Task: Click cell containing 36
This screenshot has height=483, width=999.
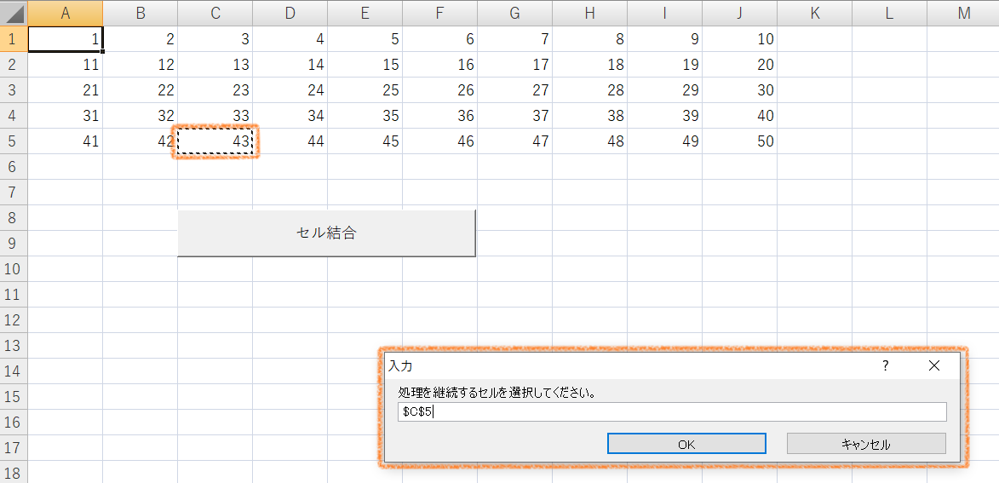Action: pyautogui.click(x=439, y=115)
